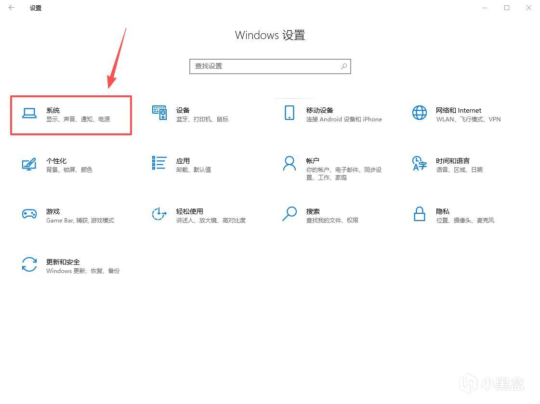Screen dimensions: 540x404
Task: Click text 卸载、默认值
Action: (194, 169)
